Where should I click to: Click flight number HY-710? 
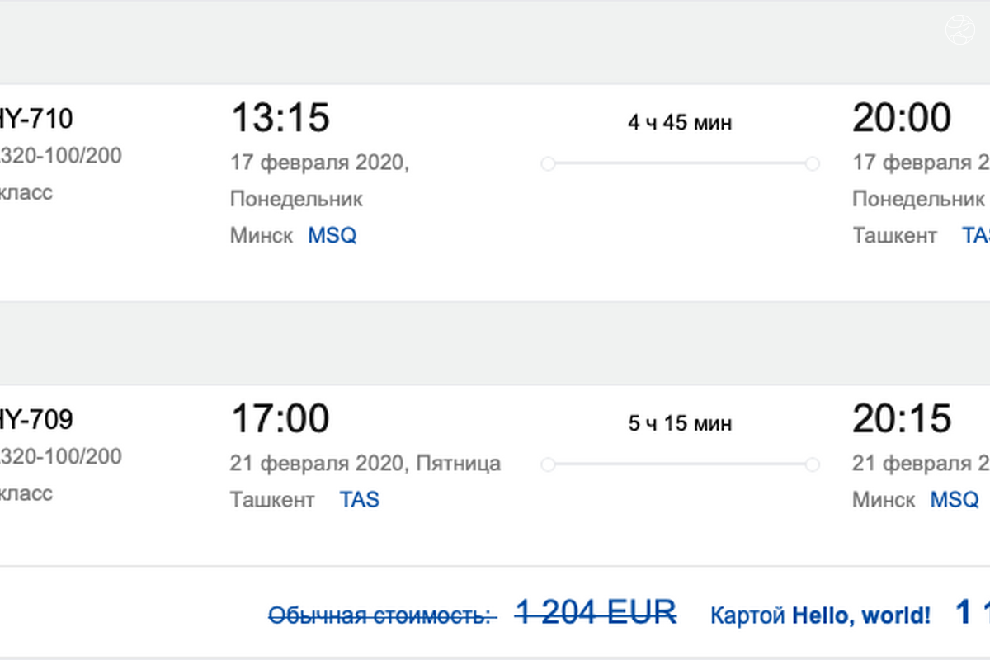point(35,120)
